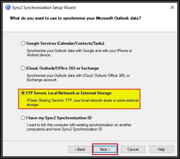The width and height of the screenshot is (180, 159).
Task: Click the FTP Server, Local Network or External Storage label
Action: 69,93
